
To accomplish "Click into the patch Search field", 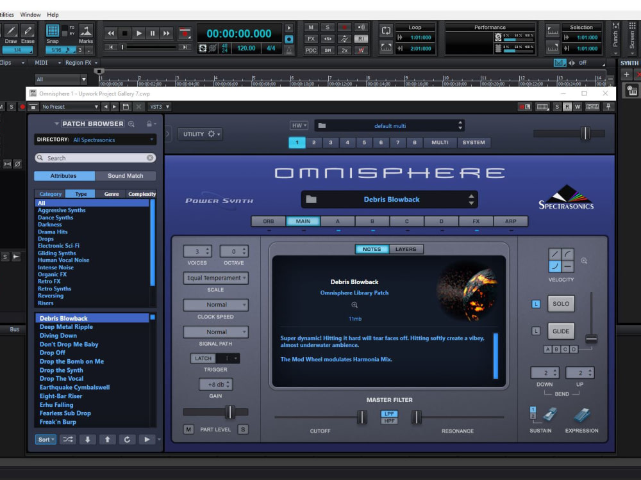I will click(x=96, y=158).
